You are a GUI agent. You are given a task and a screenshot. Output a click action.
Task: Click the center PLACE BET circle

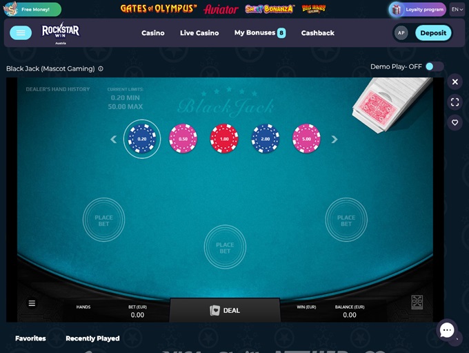click(225, 247)
